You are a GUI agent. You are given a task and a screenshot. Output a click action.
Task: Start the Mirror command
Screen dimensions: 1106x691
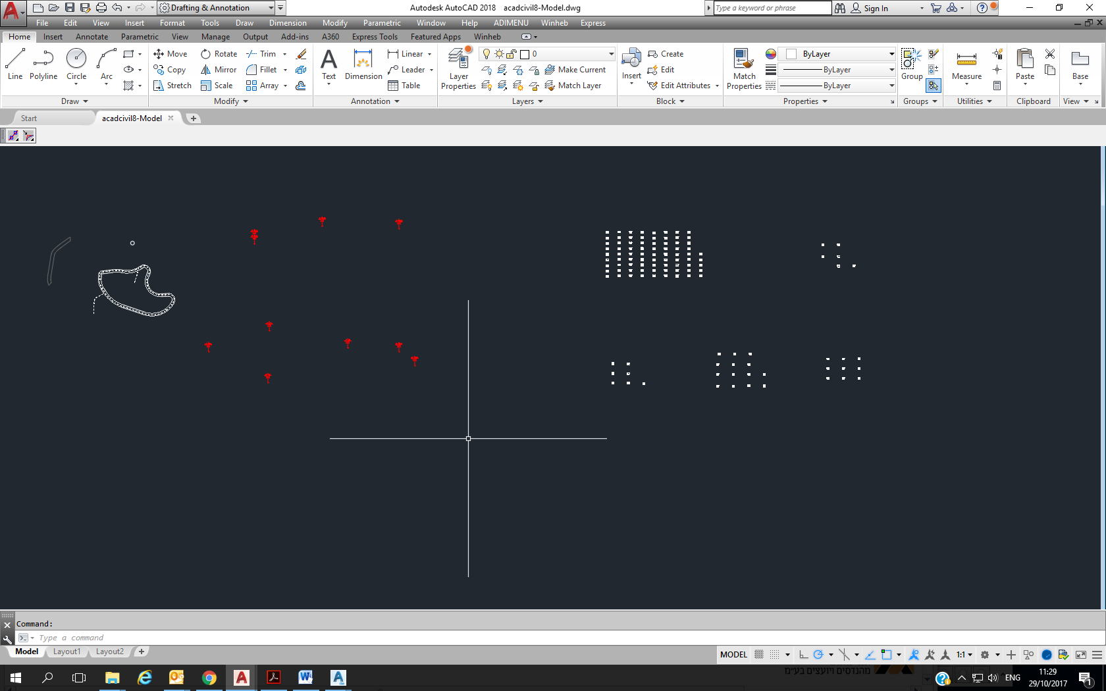[218, 69]
